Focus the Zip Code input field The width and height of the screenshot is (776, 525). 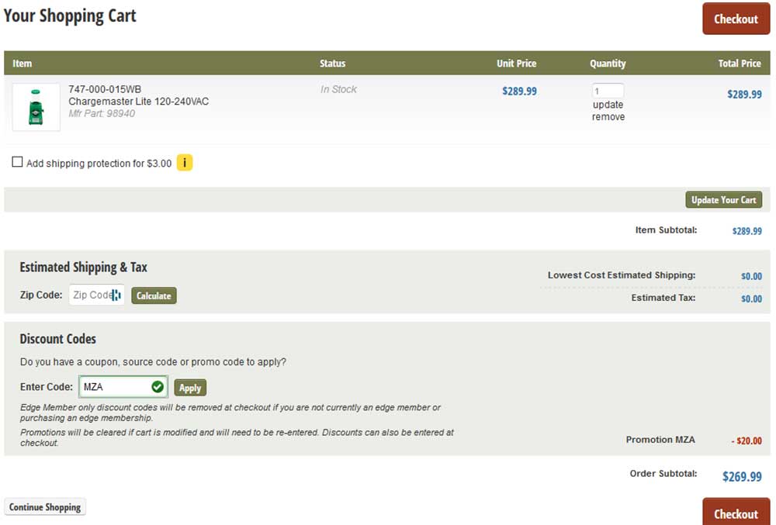pyautogui.click(x=96, y=295)
